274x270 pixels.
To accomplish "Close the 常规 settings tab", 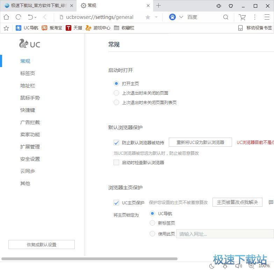I will point(148,6).
